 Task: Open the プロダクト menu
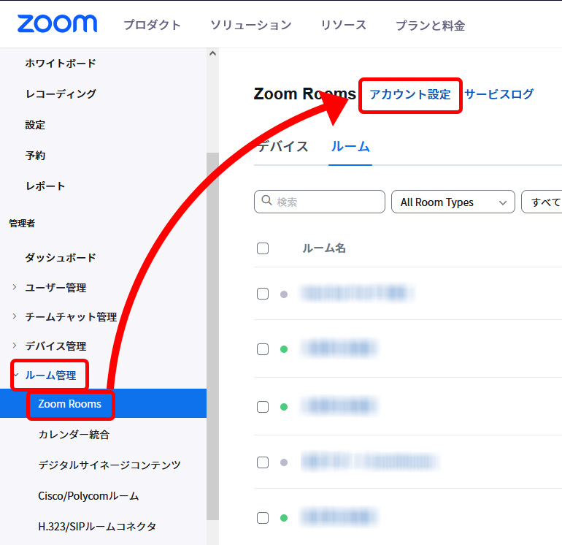tap(152, 25)
